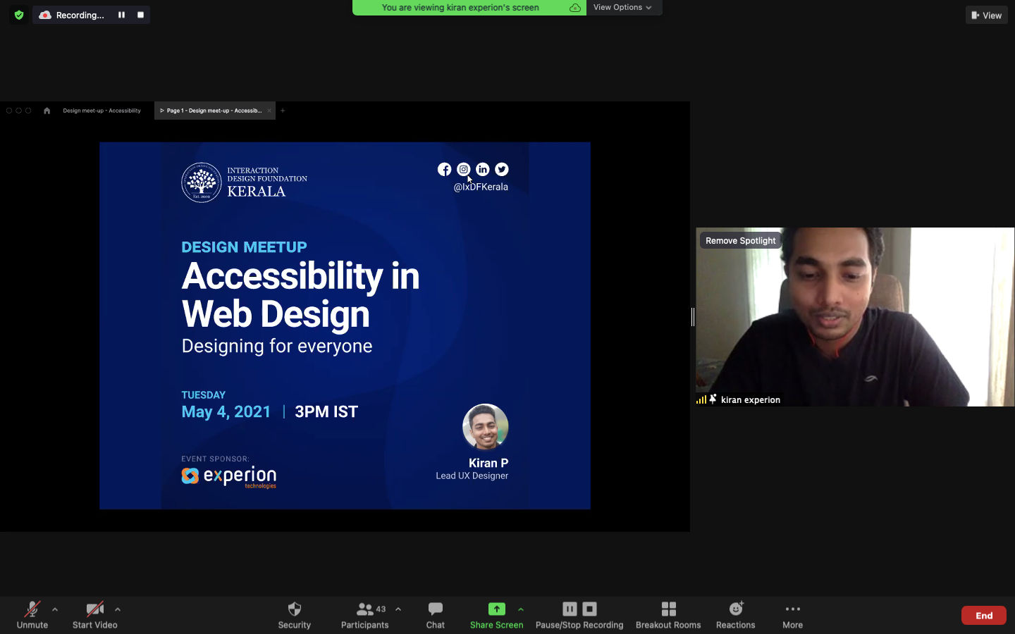
Task: Expand share options caret beside Share Screen
Action: 521,609
